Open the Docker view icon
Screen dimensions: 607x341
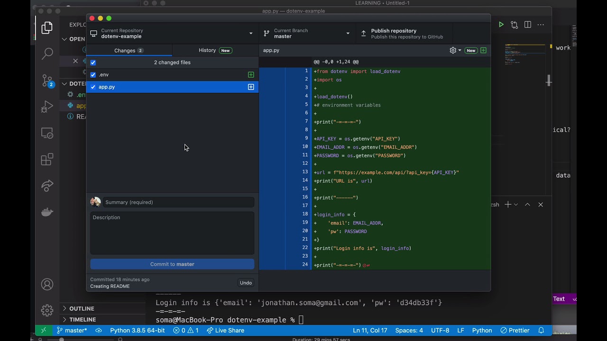tap(47, 212)
